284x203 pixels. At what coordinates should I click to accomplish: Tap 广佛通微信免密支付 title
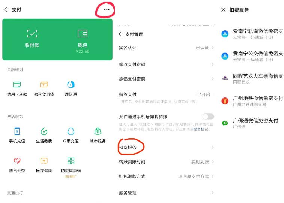pos(255,121)
